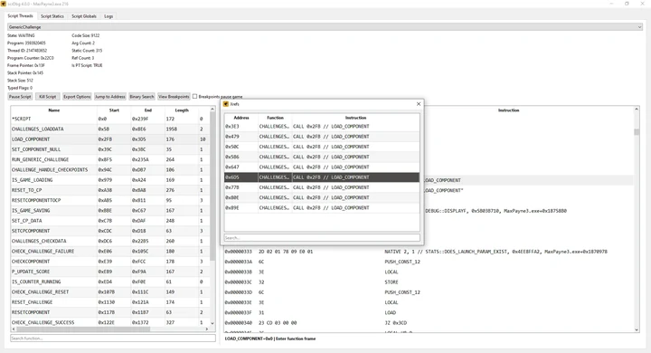
Task: Switch to the Logs tab
Action: tap(108, 16)
